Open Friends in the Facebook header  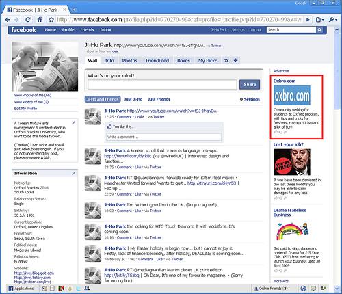[87, 30]
